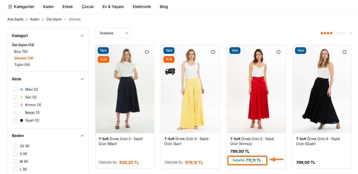
Task: Open the Sıralama sort dropdown
Action: (x=113, y=33)
